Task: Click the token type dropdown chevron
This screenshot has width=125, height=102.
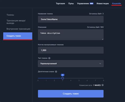Action: pos(100,64)
